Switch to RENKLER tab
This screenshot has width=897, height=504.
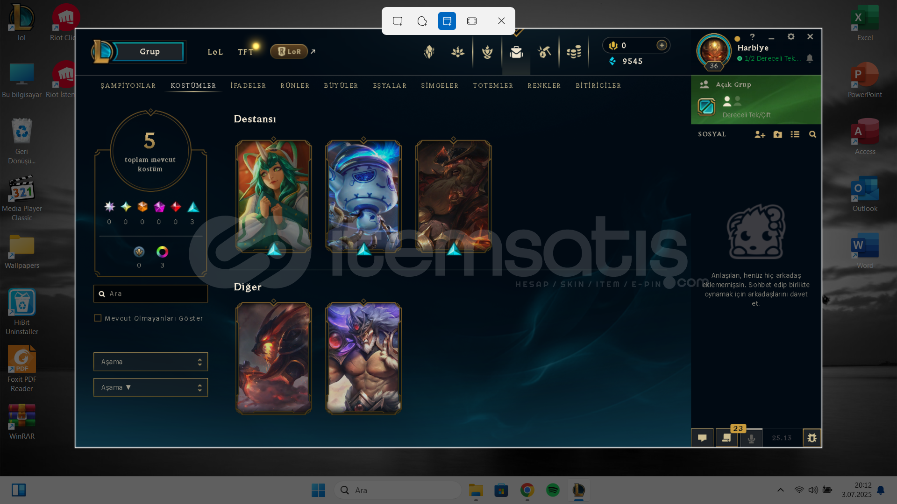point(544,86)
